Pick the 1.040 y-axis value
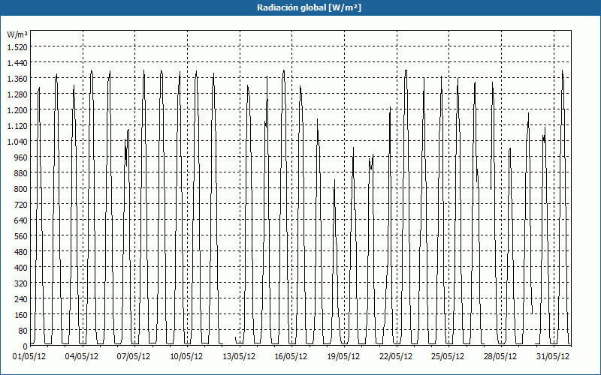This screenshot has width=601, height=375. pos(17,142)
